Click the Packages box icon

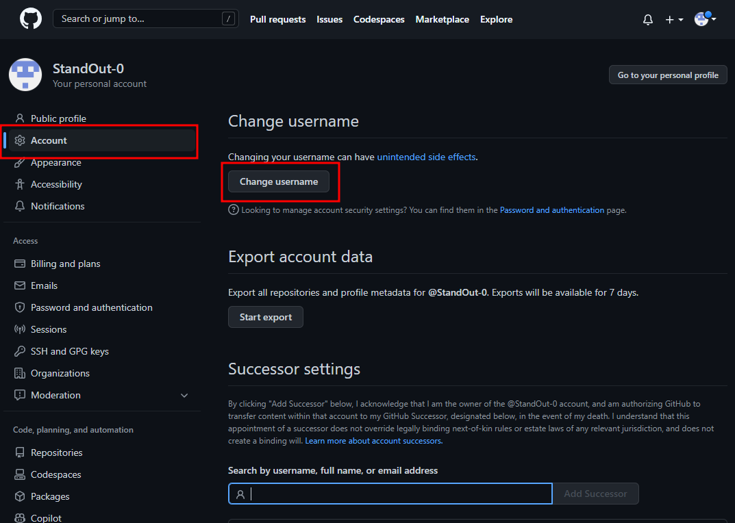pyautogui.click(x=20, y=496)
